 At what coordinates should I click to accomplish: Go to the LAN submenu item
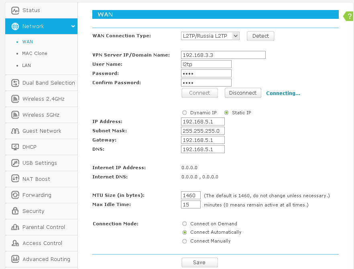click(26, 65)
